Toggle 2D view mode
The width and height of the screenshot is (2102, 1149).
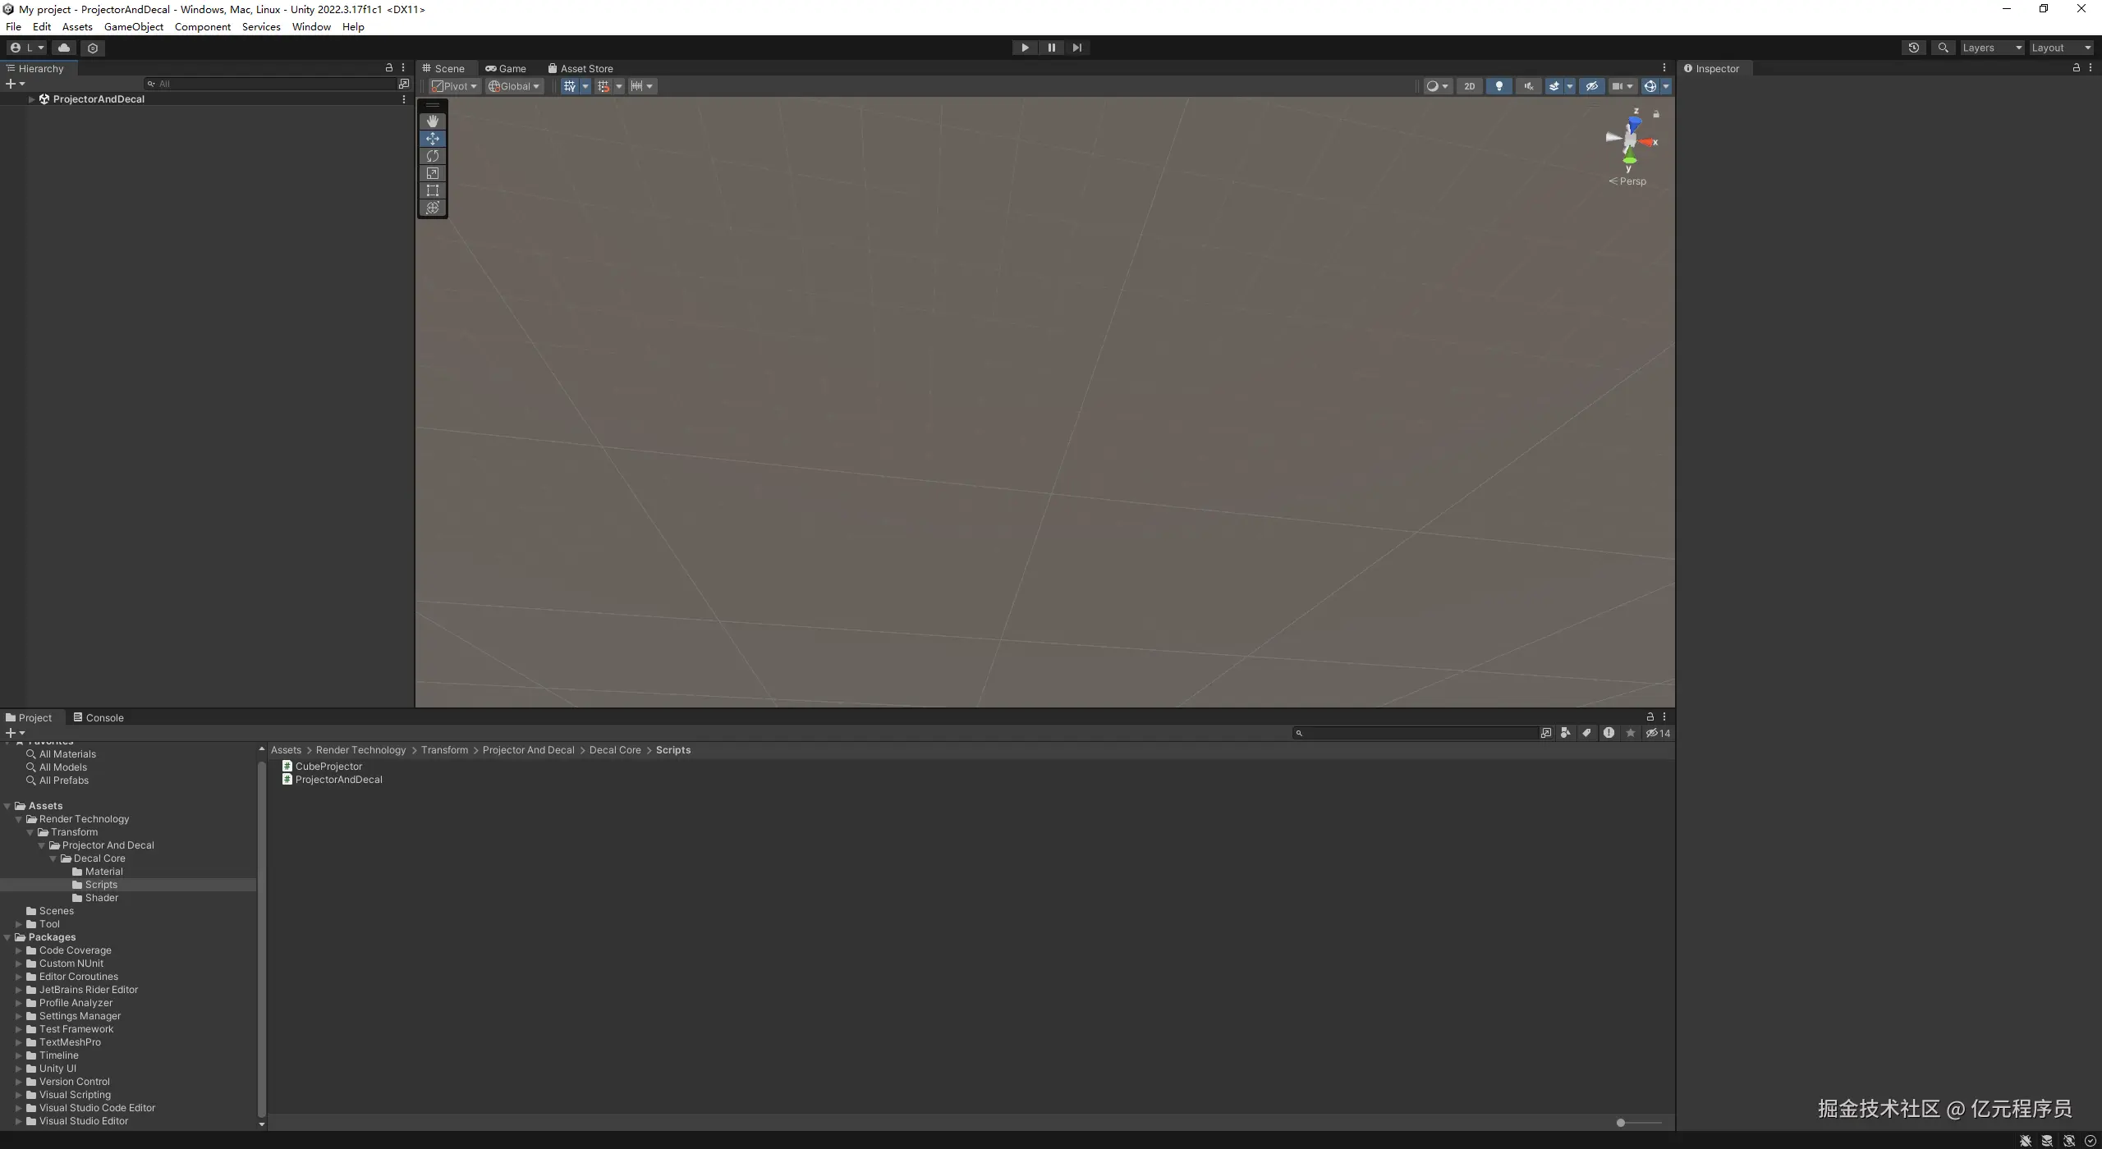pos(1469,86)
